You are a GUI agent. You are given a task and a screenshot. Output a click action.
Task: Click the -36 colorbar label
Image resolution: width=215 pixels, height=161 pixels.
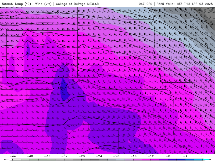tap(47, 156)
